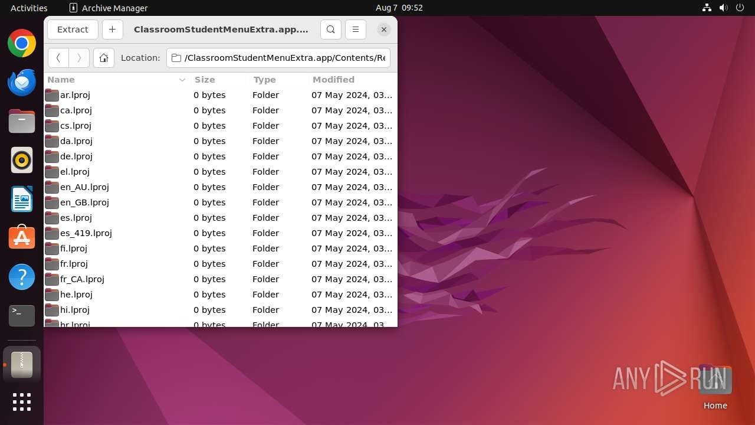Click the fr.lproj file name
Screen dimensions: 755x425
tap(74, 264)
